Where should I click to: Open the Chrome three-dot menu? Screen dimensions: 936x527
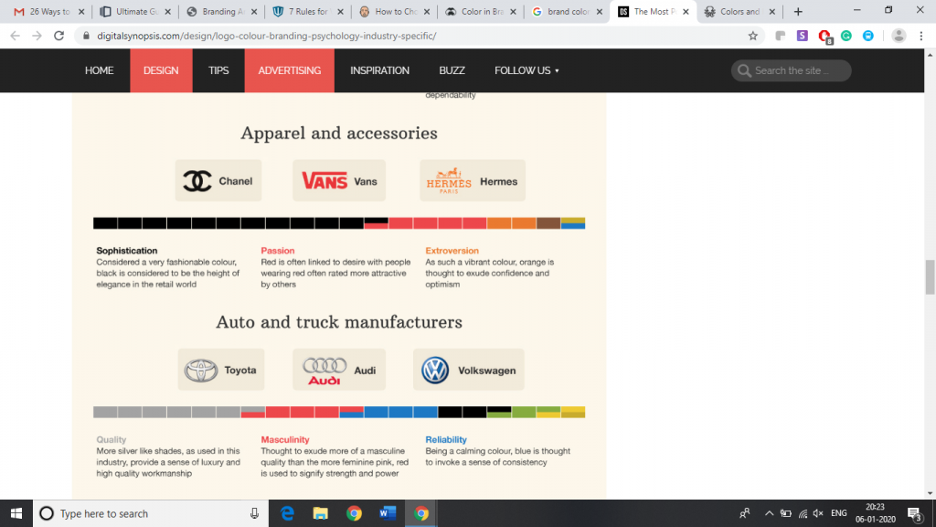921,36
